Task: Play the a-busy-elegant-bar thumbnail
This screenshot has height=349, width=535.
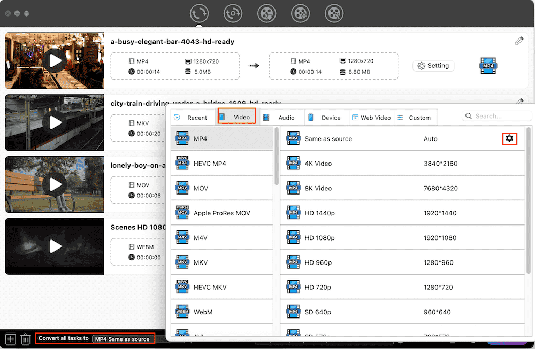Action: click(x=55, y=61)
